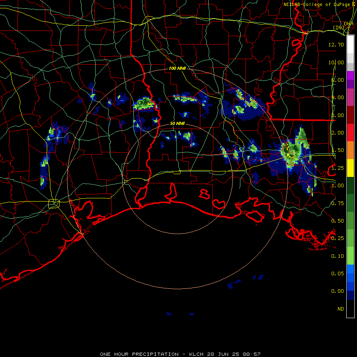Viewport: 357px width, 357px height.
Task: Click the 4.00 legend value
Action: click(x=338, y=98)
